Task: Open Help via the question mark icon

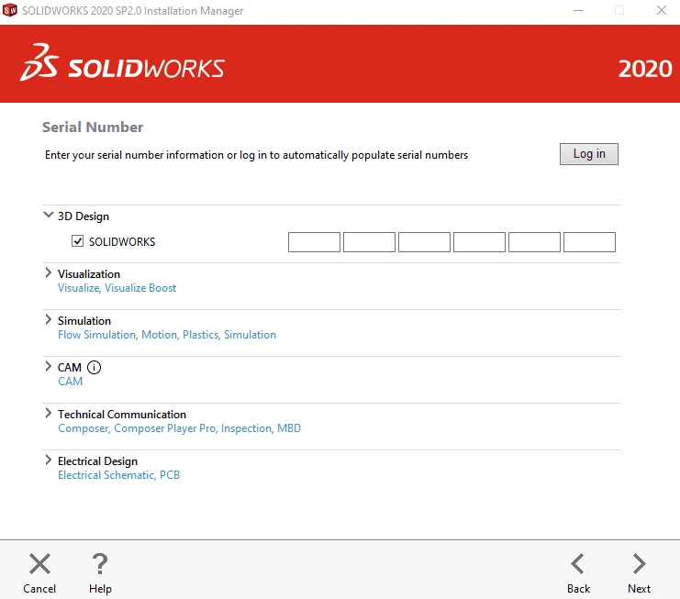Action: [x=100, y=564]
